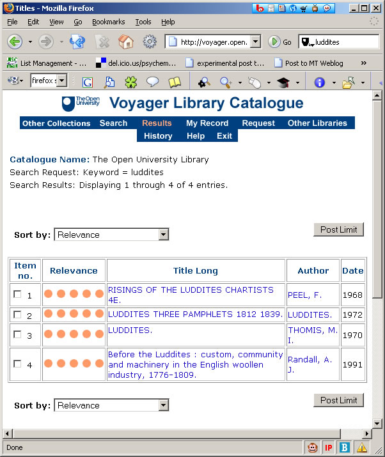Open the gear settings toolbar icon

[x=150, y=42]
